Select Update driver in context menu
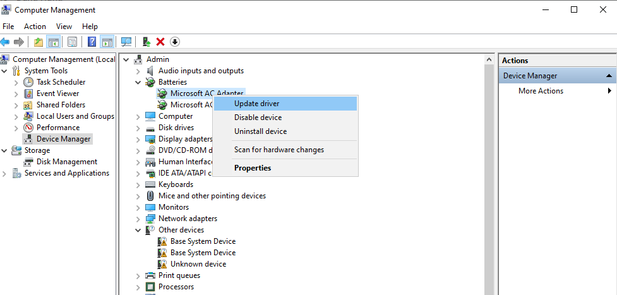Screen dimensions: 617x295 pyautogui.click(x=256, y=104)
